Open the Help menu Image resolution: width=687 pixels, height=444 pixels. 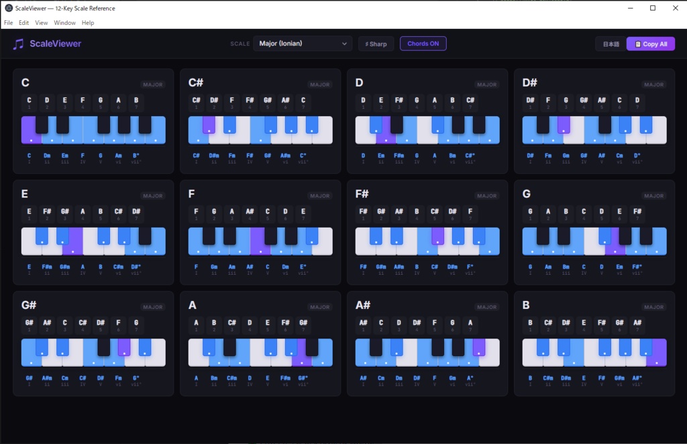point(87,22)
